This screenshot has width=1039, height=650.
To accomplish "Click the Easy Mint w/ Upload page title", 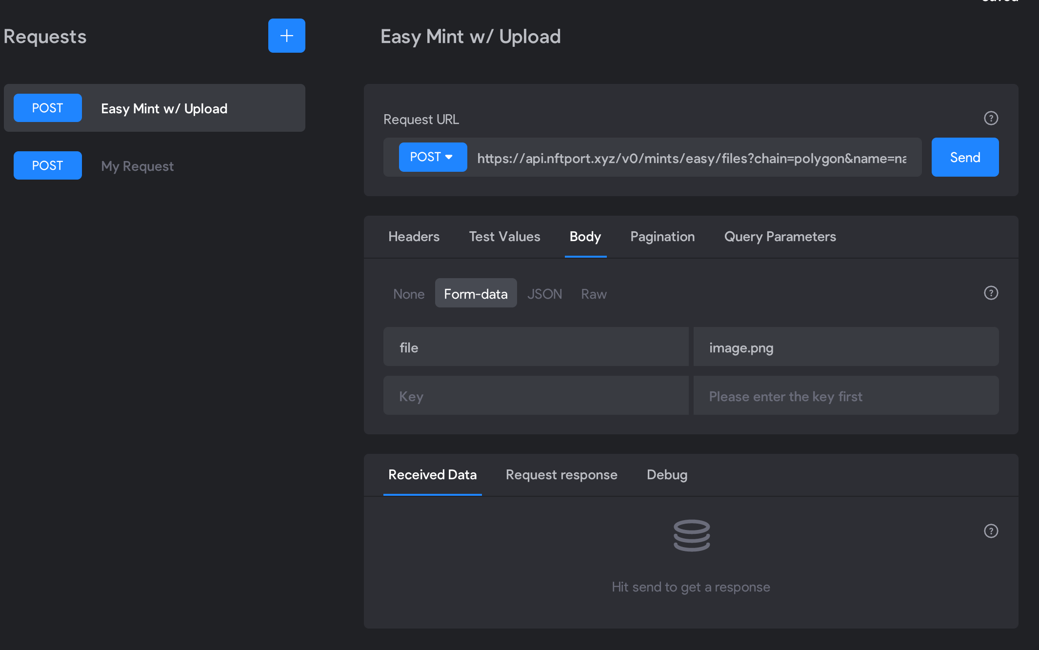I will (x=470, y=37).
